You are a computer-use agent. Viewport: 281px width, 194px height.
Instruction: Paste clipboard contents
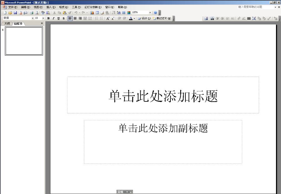click(x=65, y=13)
